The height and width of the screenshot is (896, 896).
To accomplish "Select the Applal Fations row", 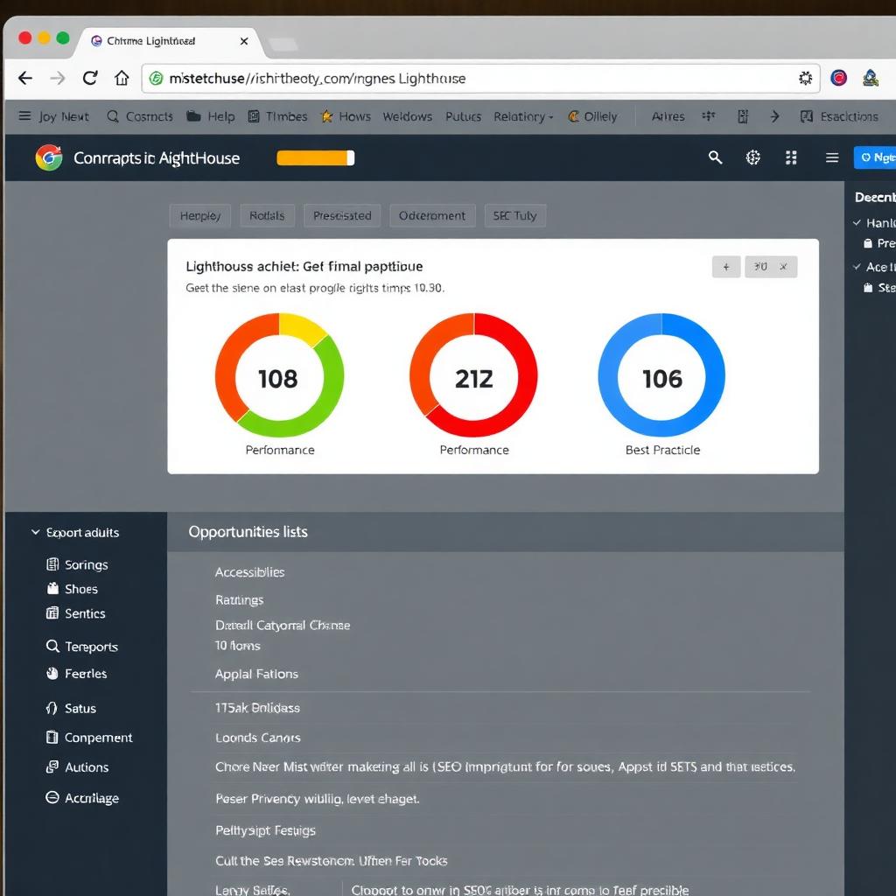I will (256, 675).
